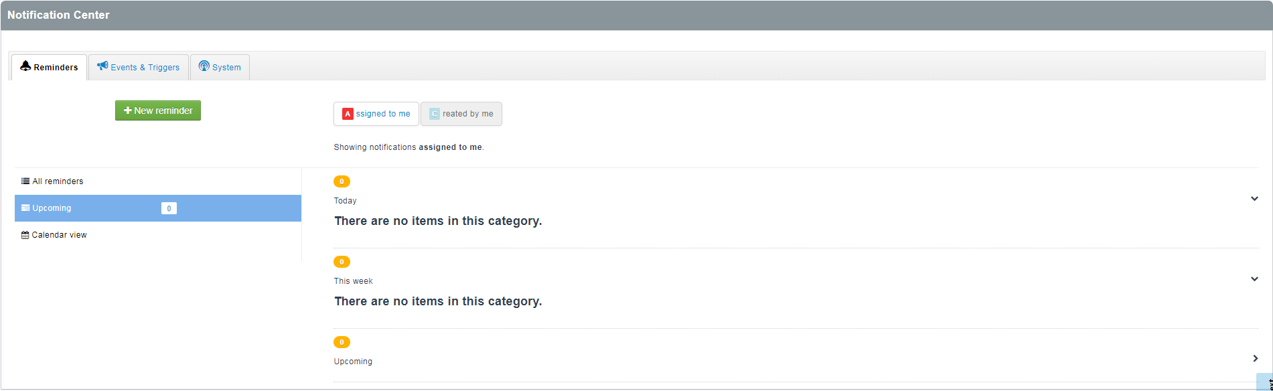The height and width of the screenshot is (391, 1273).
Task: Click the list icon beside All reminders
Action: [25, 181]
